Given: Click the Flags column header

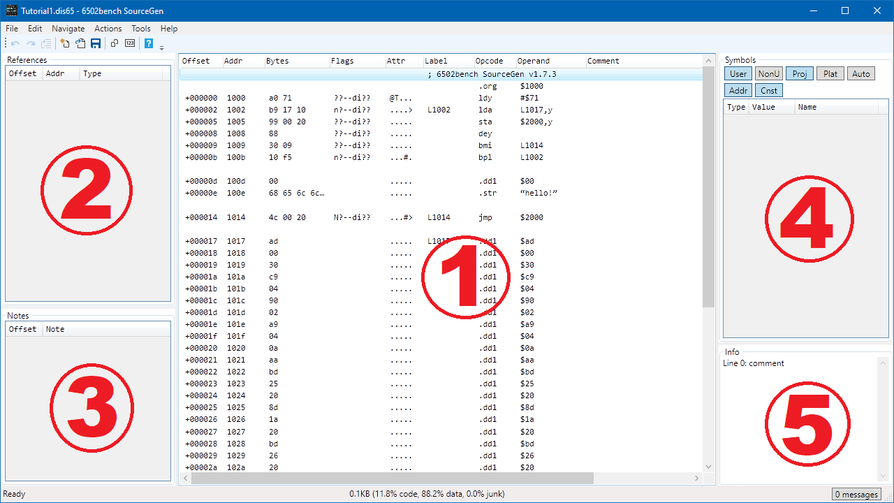Looking at the screenshot, I should (357, 61).
